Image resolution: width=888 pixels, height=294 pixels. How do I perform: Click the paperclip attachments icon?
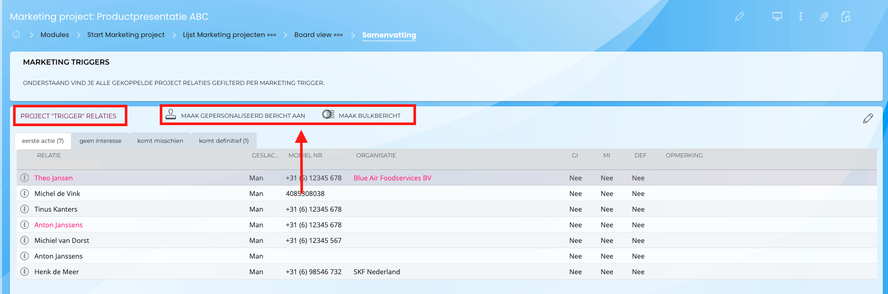click(824, 17)
